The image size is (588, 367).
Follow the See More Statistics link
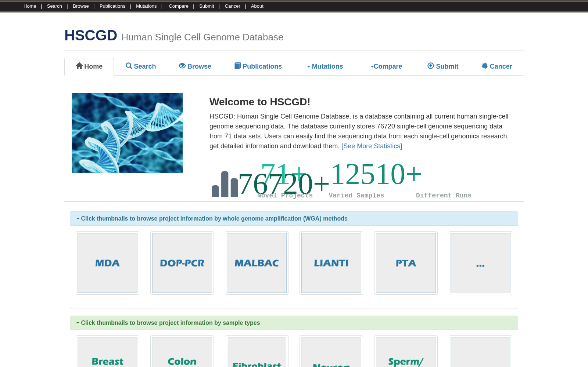click(372, 146)
